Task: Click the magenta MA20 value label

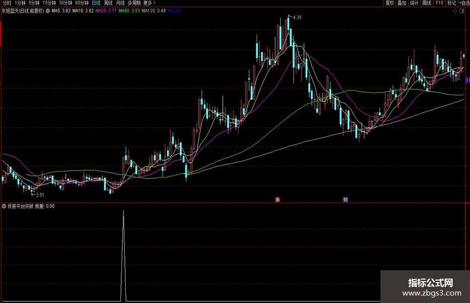Action: pyautogui.click(x=106, y=11)
